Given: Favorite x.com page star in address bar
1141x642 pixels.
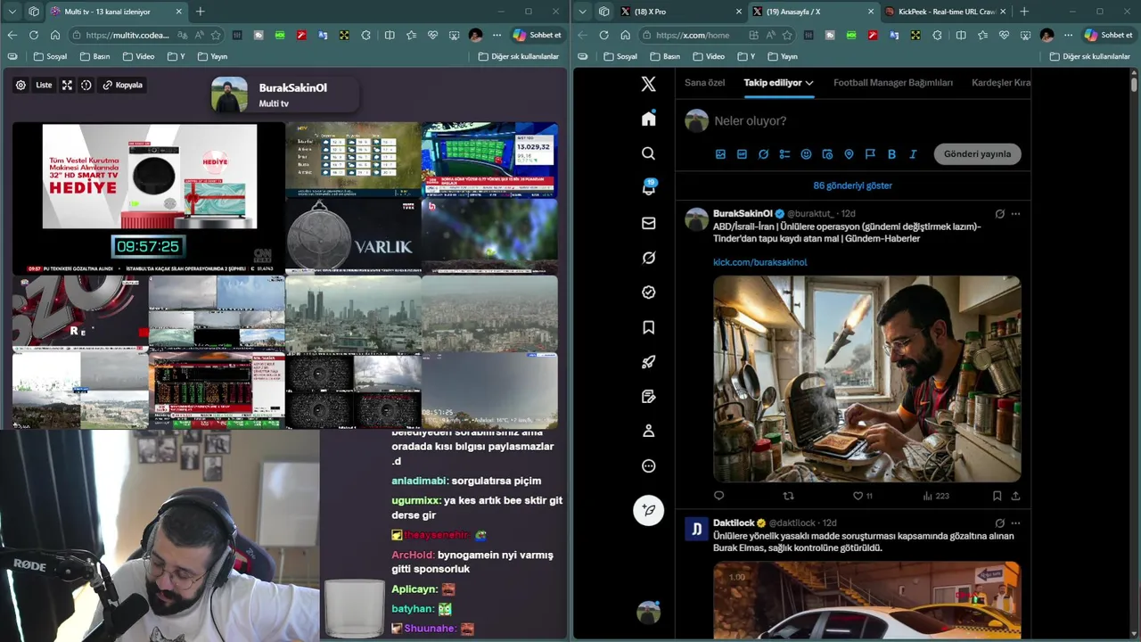Looking at the screenshot, I should coord(786,35).
